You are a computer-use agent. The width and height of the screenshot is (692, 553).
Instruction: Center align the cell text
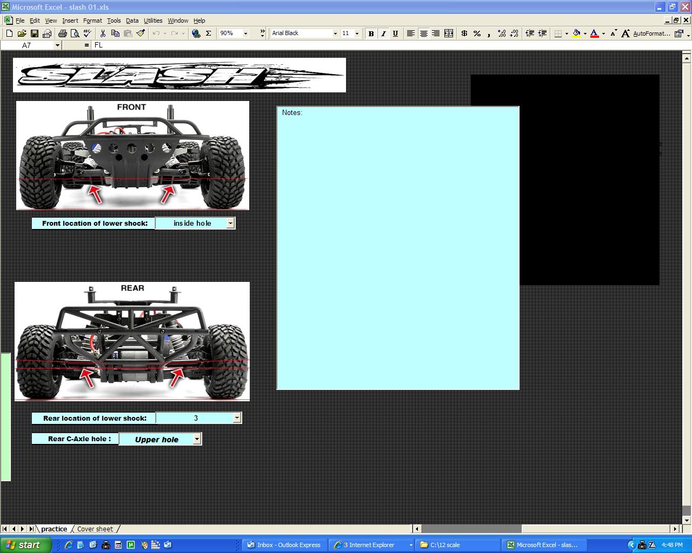point(424,33)
